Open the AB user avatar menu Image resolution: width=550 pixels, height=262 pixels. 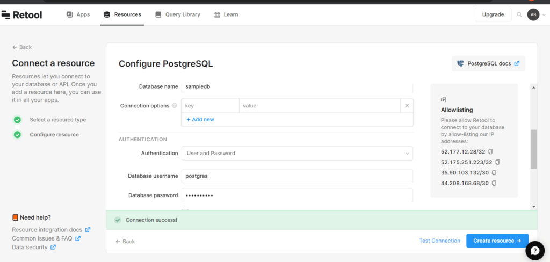(533, 14)
